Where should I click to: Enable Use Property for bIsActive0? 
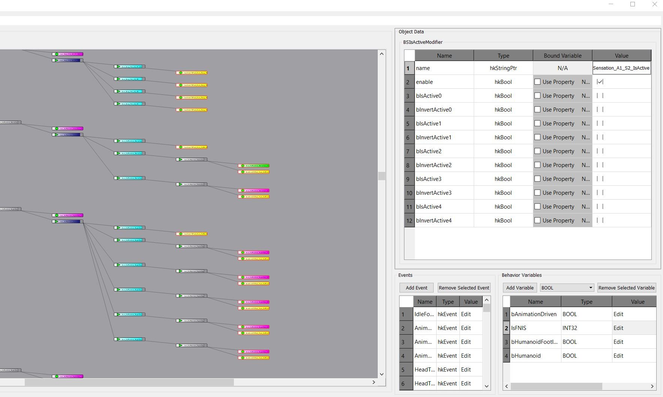(x=537, y=96)
